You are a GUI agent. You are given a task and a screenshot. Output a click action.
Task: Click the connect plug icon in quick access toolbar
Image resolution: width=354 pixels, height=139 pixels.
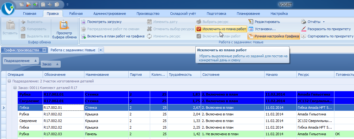(22, 4)
